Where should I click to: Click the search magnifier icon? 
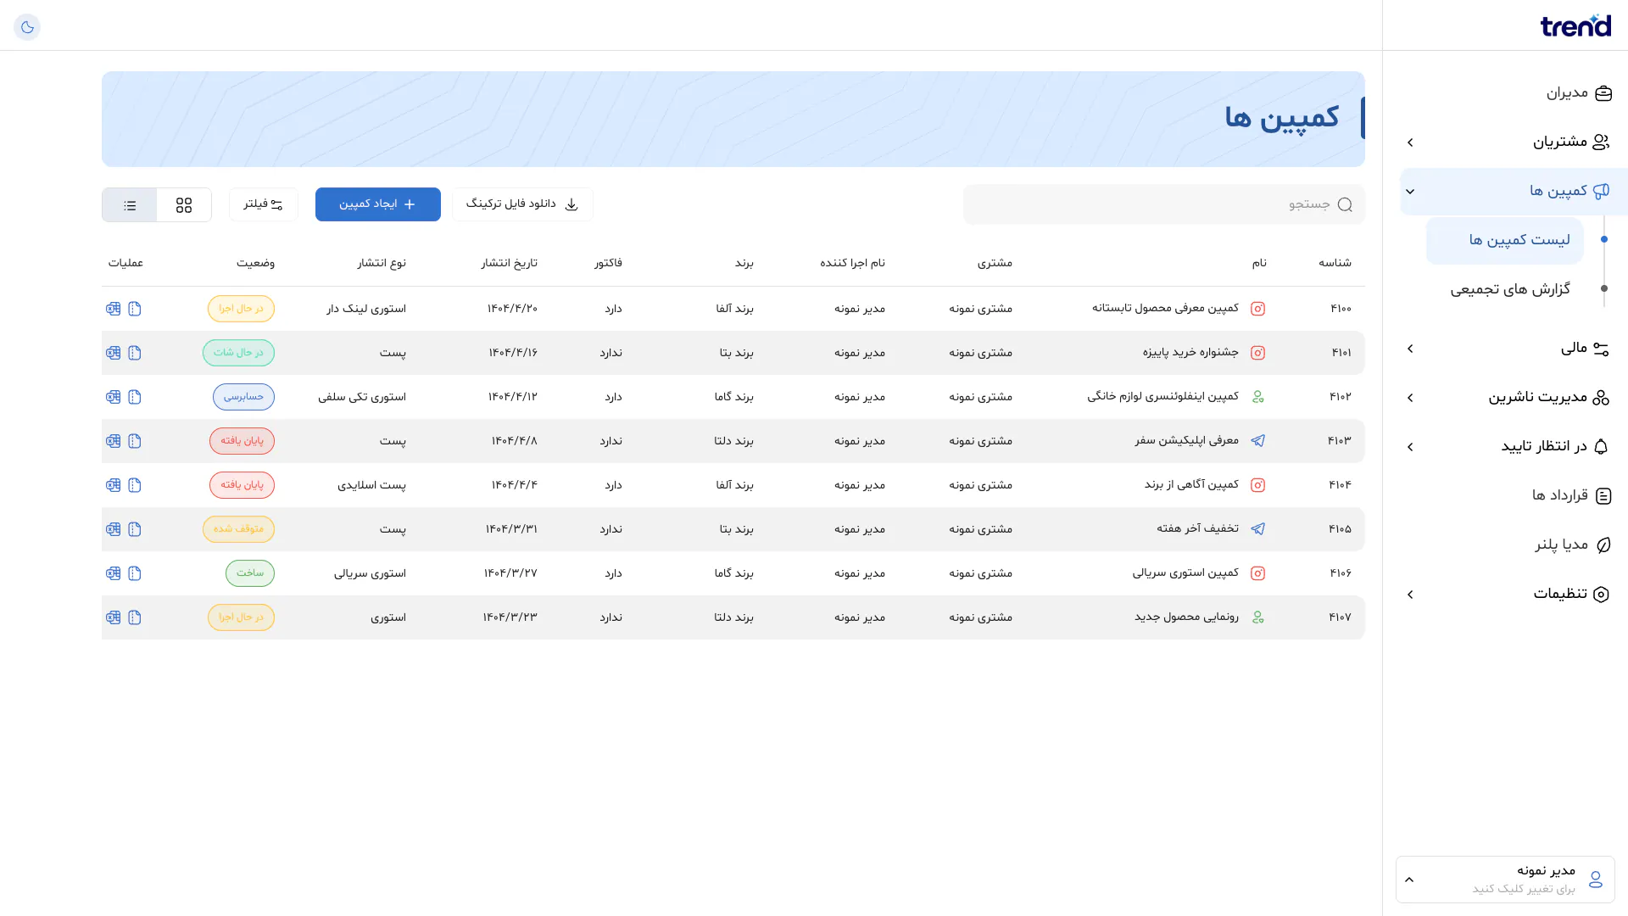pos(1345,204)
